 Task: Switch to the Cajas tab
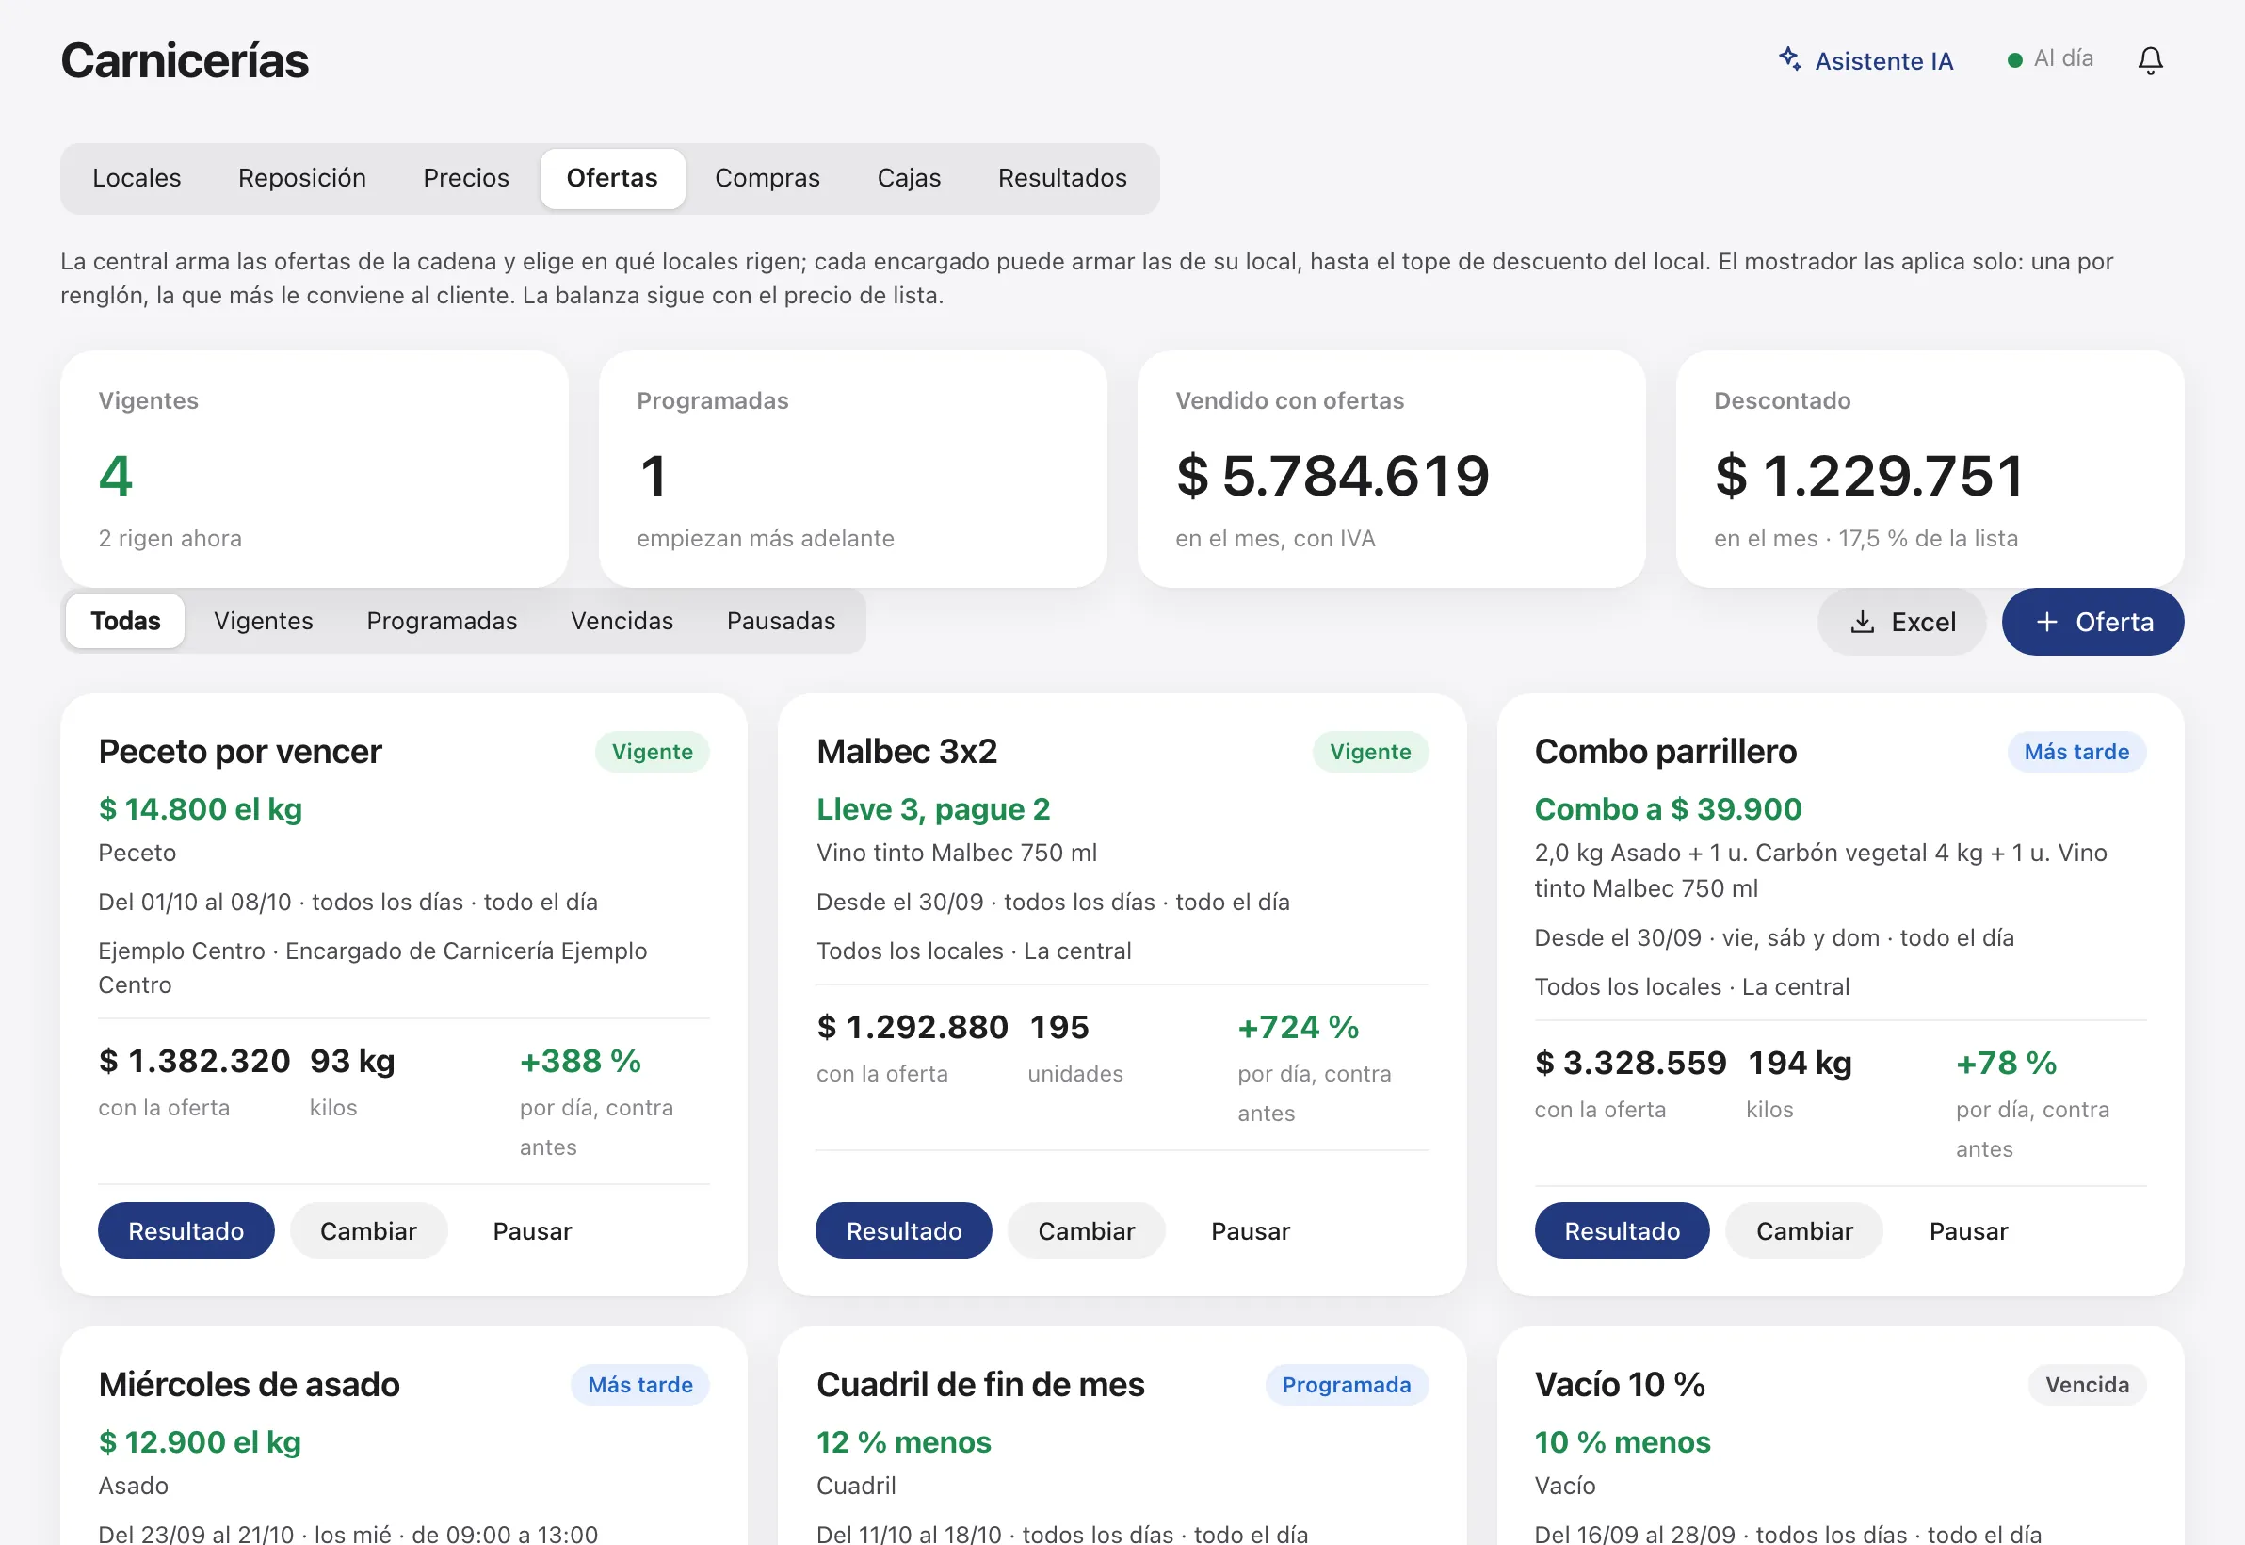[909, 178]
